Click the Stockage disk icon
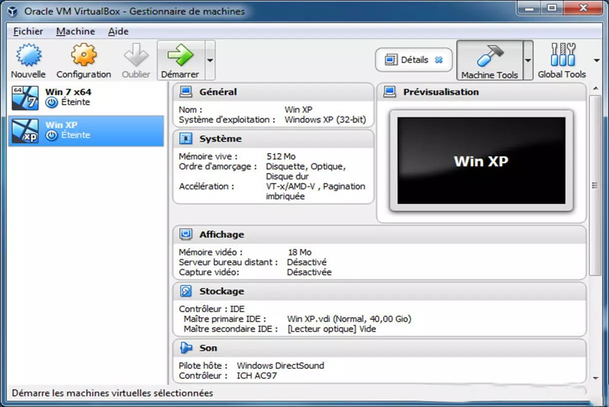Viewport: 609px width, 407px height. pos(186,291)
